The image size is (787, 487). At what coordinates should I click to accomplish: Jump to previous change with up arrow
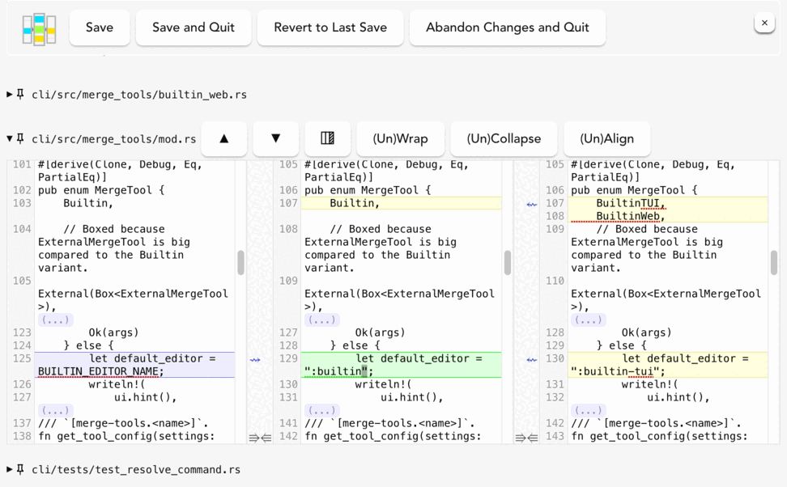coord(223,138)
